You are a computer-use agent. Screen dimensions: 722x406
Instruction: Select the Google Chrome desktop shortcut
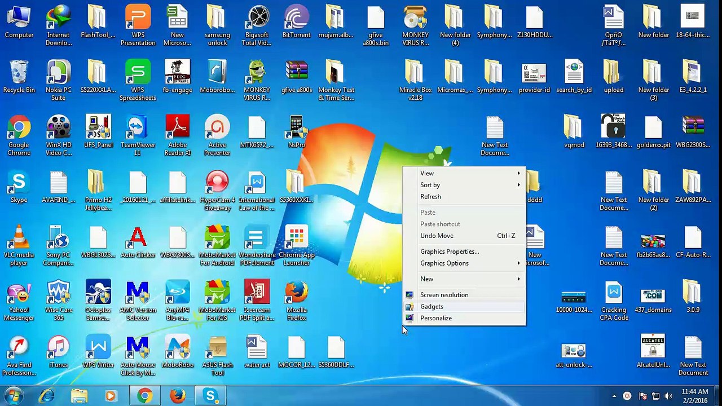point(19,136)
